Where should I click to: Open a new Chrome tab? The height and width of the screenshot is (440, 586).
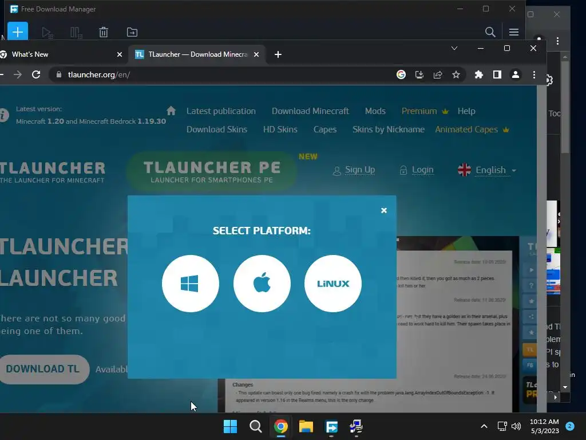278,54
